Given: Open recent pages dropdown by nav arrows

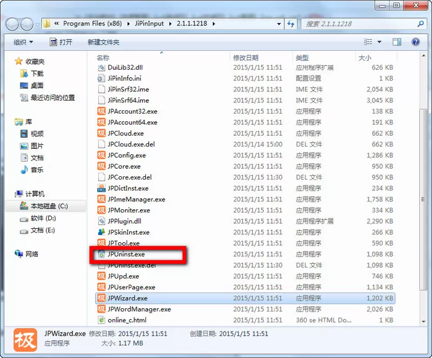Looking at the screenshot, I should click(x=37, y=24).
